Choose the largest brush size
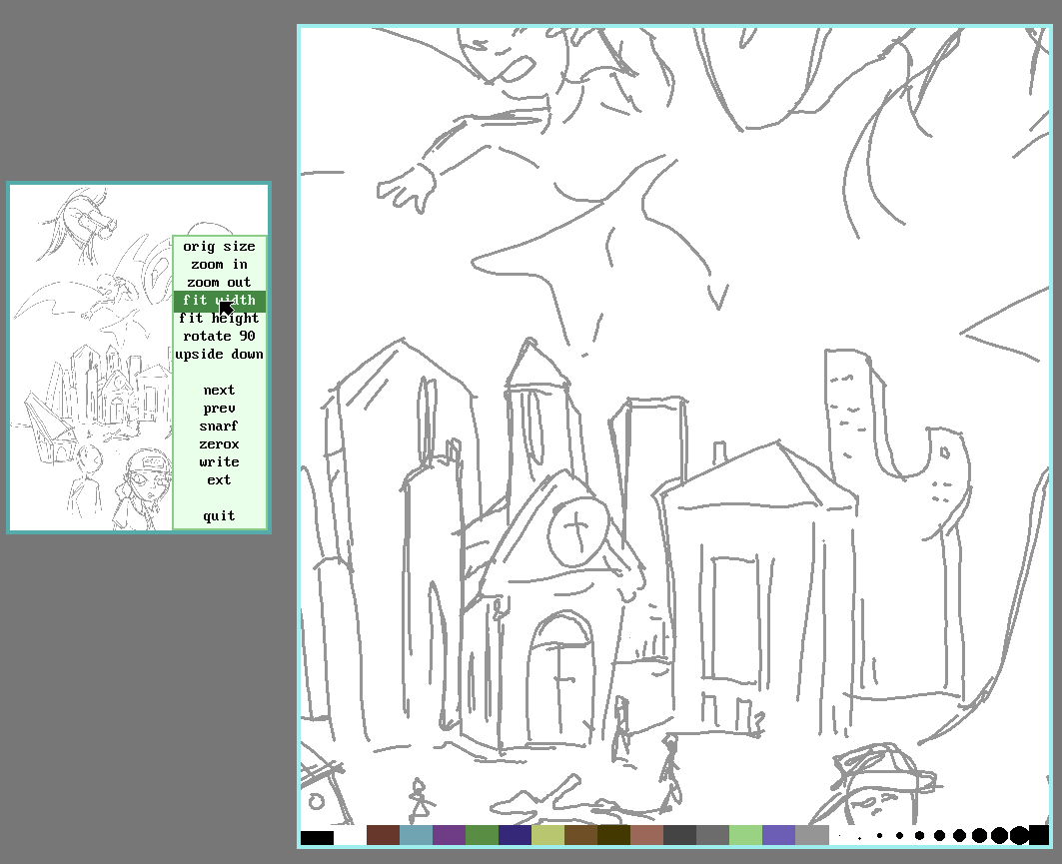1062x864 pixels. (x=1039, y=836)
